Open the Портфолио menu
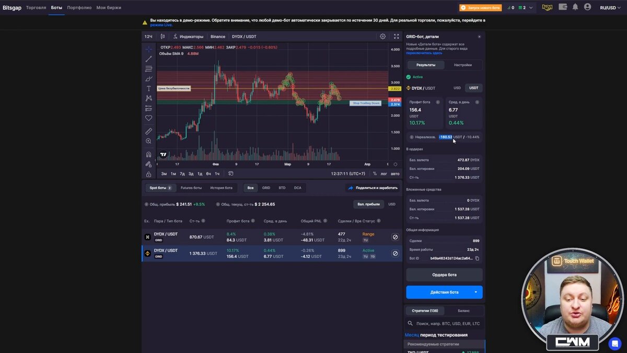 [79, 8]
